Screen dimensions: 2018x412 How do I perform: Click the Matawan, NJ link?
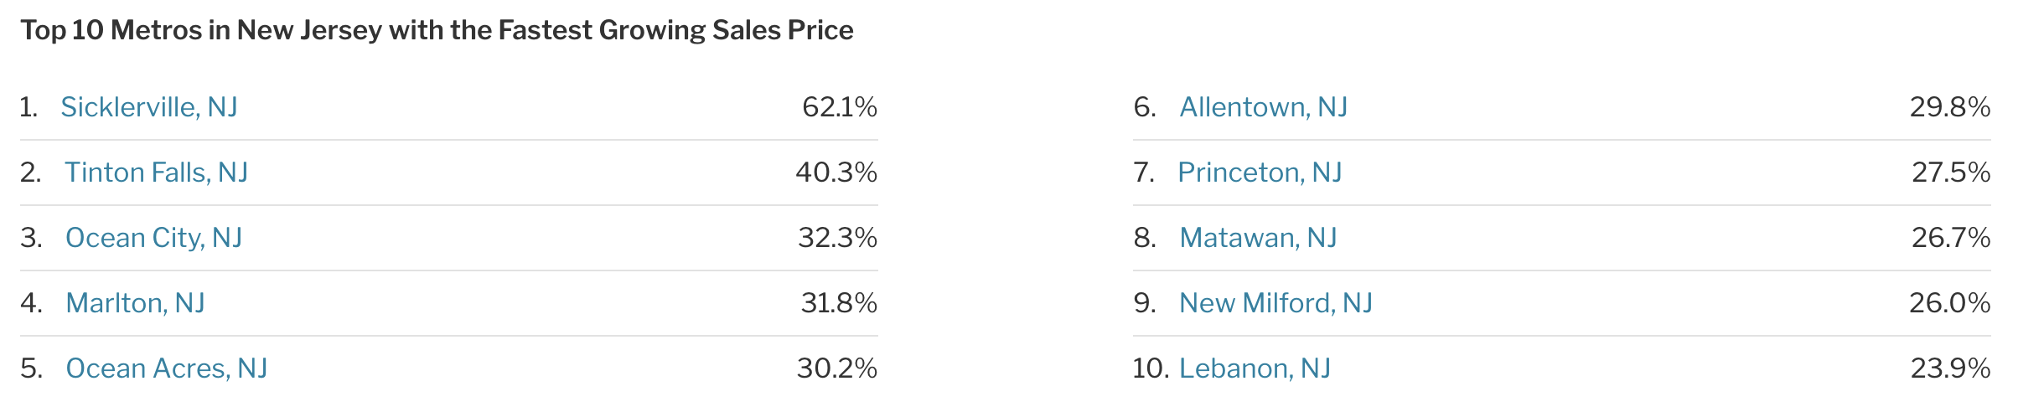coord(1258,238)
